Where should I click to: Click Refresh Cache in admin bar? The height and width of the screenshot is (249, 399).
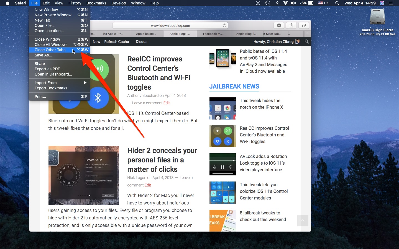pos(117,41)
